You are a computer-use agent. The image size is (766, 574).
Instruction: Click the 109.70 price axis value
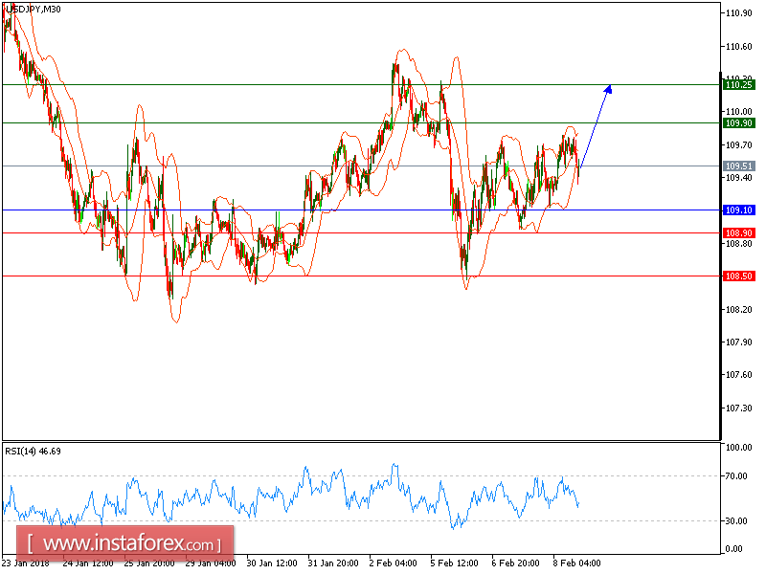click(x=738, y=145)
